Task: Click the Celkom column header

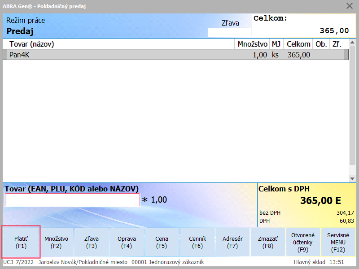Action: coord(298,44)
